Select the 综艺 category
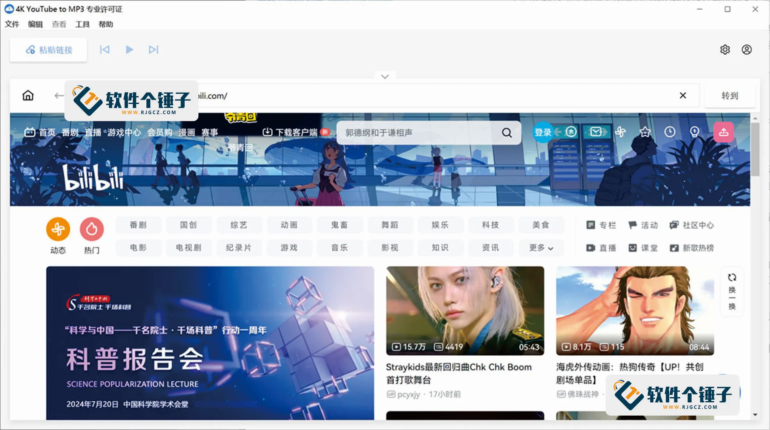 (239, 225)
